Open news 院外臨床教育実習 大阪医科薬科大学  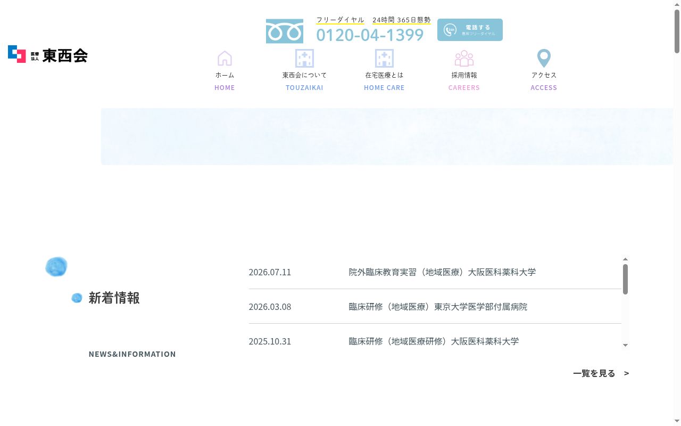(x=442, y=272)
